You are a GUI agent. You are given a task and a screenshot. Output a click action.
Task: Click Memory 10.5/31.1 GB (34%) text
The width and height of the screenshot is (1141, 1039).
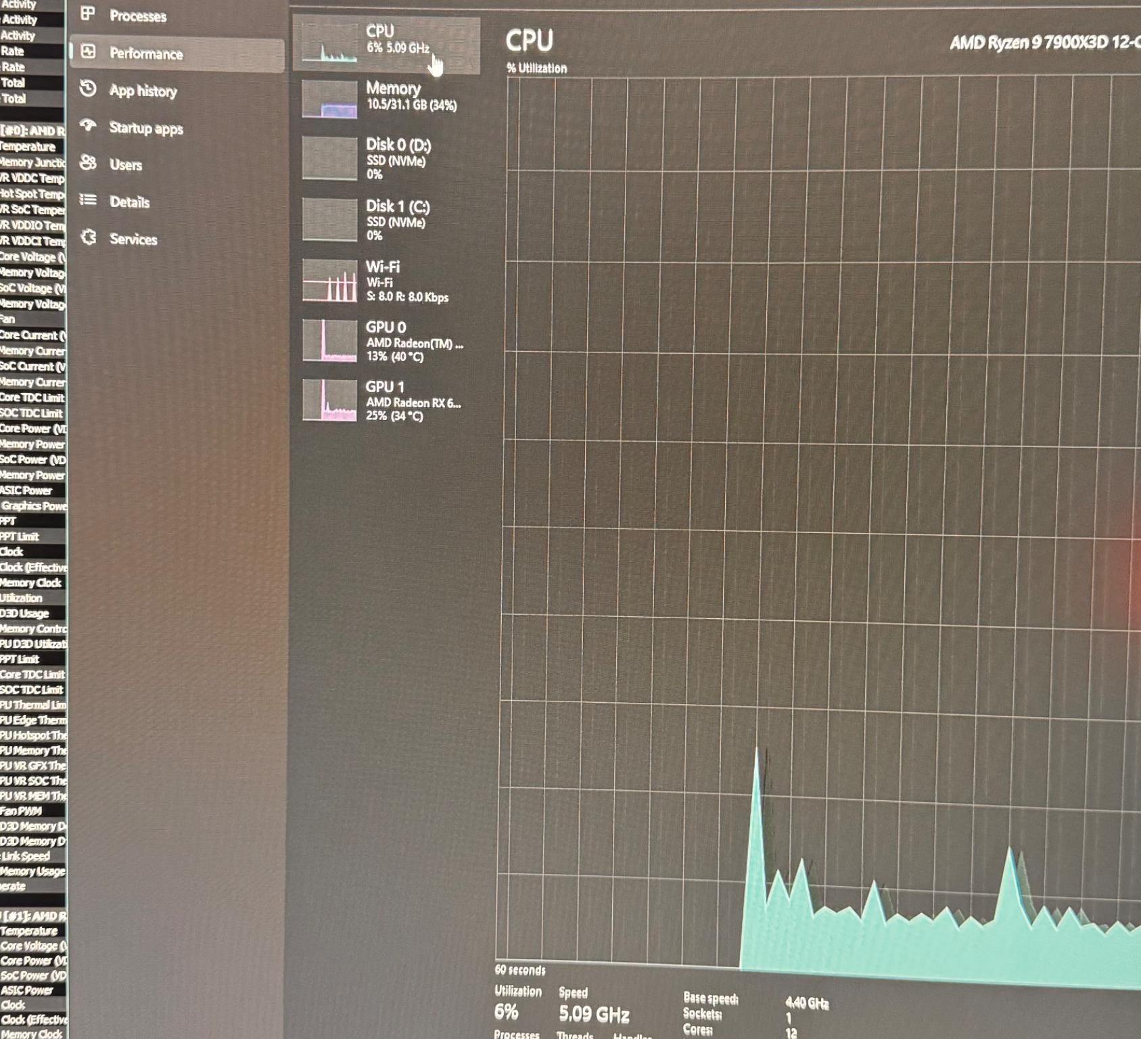pos(411,96)
